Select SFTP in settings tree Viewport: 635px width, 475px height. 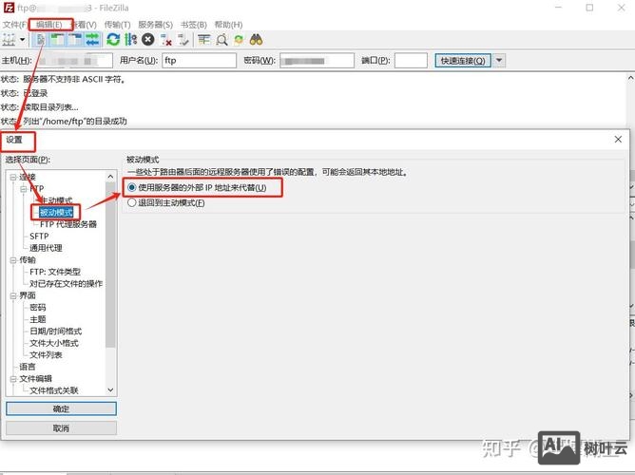pos(39,236)
